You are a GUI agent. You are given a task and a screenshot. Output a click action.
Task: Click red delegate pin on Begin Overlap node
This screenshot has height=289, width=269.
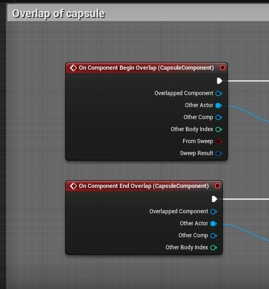[x=222, y=68]
